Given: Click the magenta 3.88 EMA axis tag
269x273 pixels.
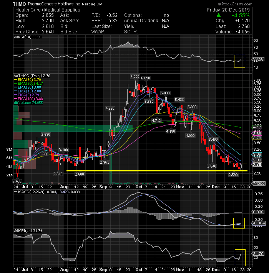Looking at the screenshot, I should 257,134.
